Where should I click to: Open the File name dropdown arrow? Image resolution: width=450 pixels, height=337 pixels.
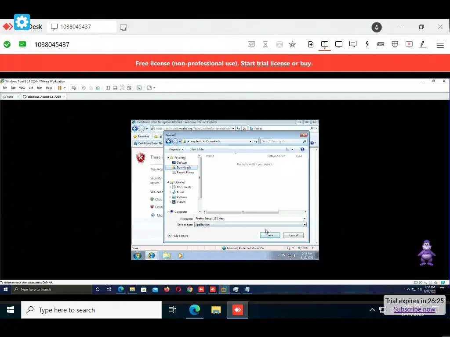305,219
